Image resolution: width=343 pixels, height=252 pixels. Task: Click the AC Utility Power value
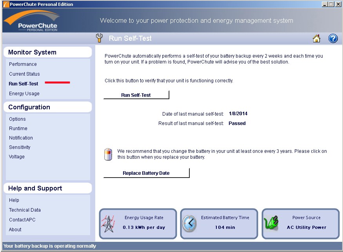pos(307,227)
